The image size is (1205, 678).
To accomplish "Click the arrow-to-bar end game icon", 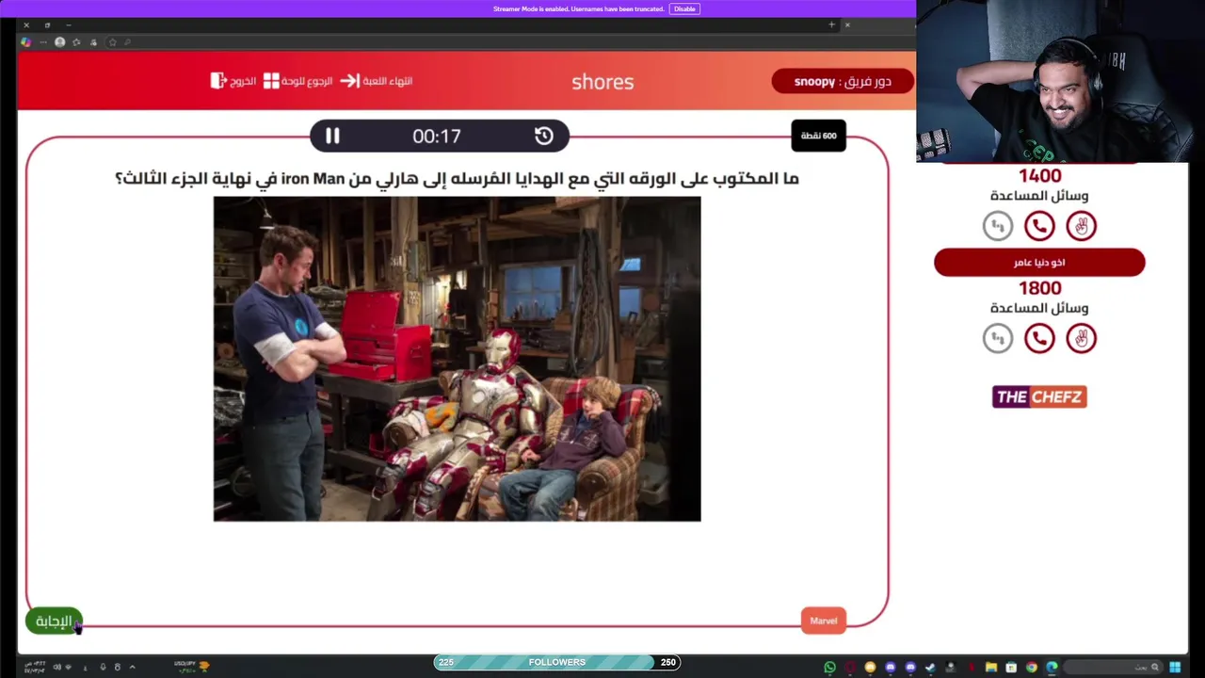I will 349,81.
